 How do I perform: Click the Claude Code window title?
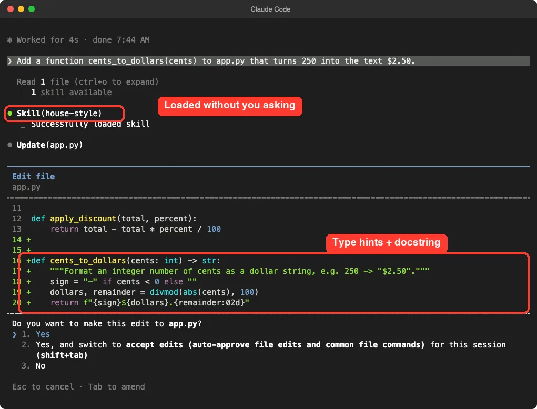[x=270, y=9]
